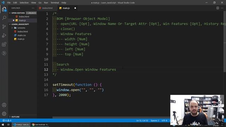The height and width of the screenshot is (127, 226).
Task: Open index.html in the project tree
Action: 23,31
